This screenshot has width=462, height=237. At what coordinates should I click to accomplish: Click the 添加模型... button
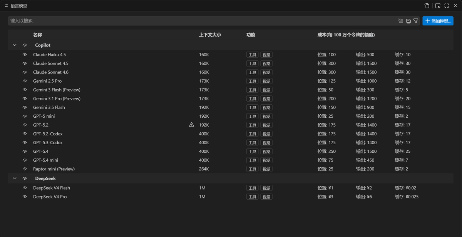point(438,21)
